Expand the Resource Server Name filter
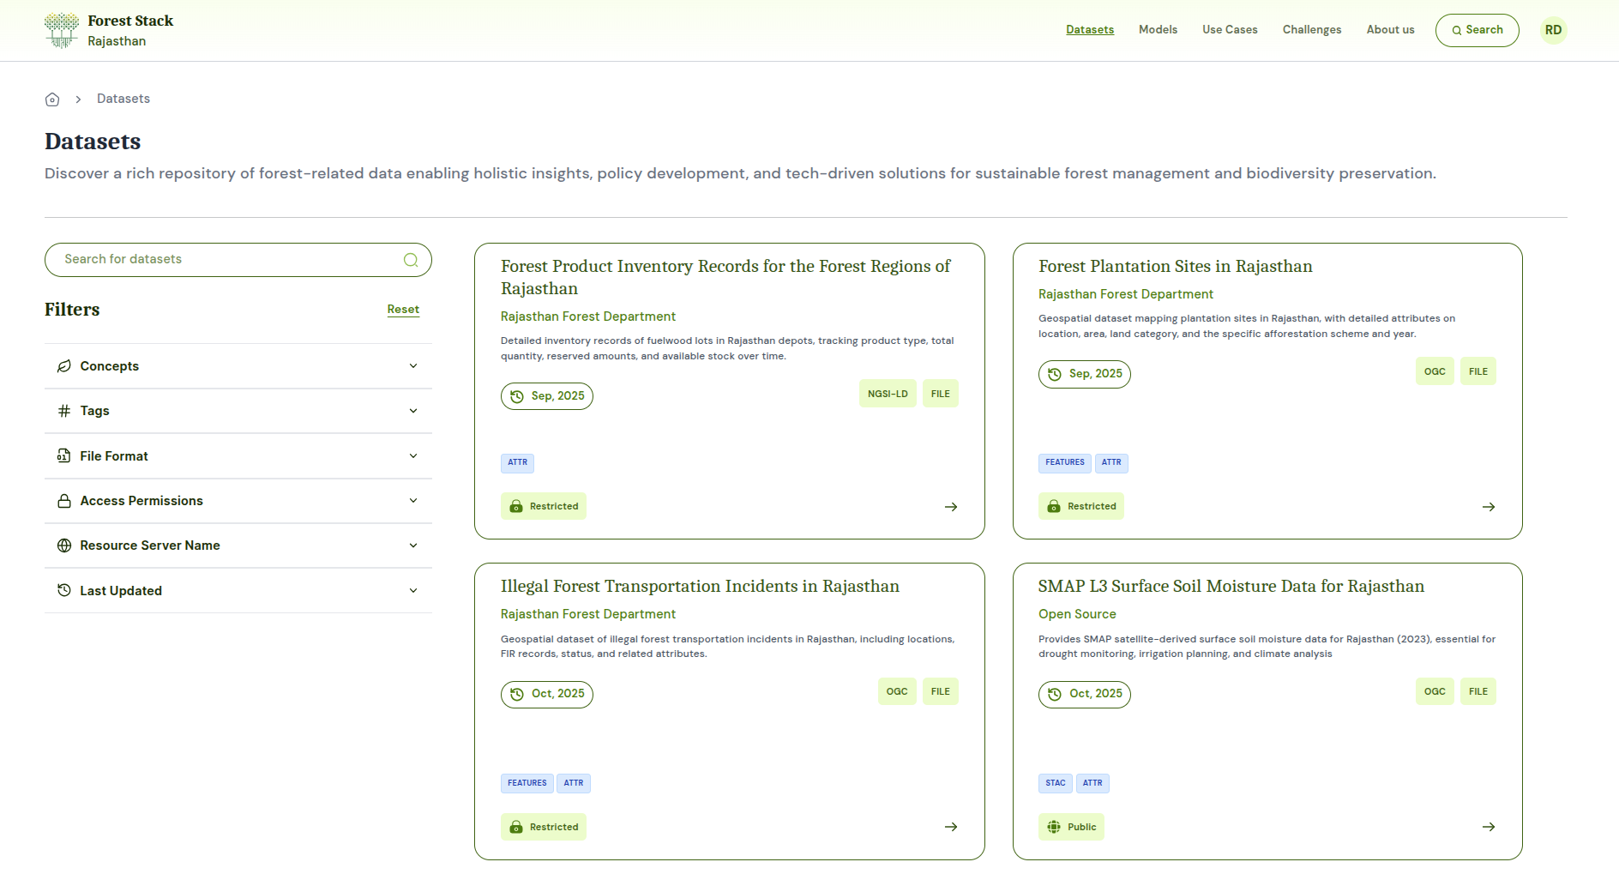Image resolution: width=1619 pixels, height=874 pixels. [x=413, y=545]
